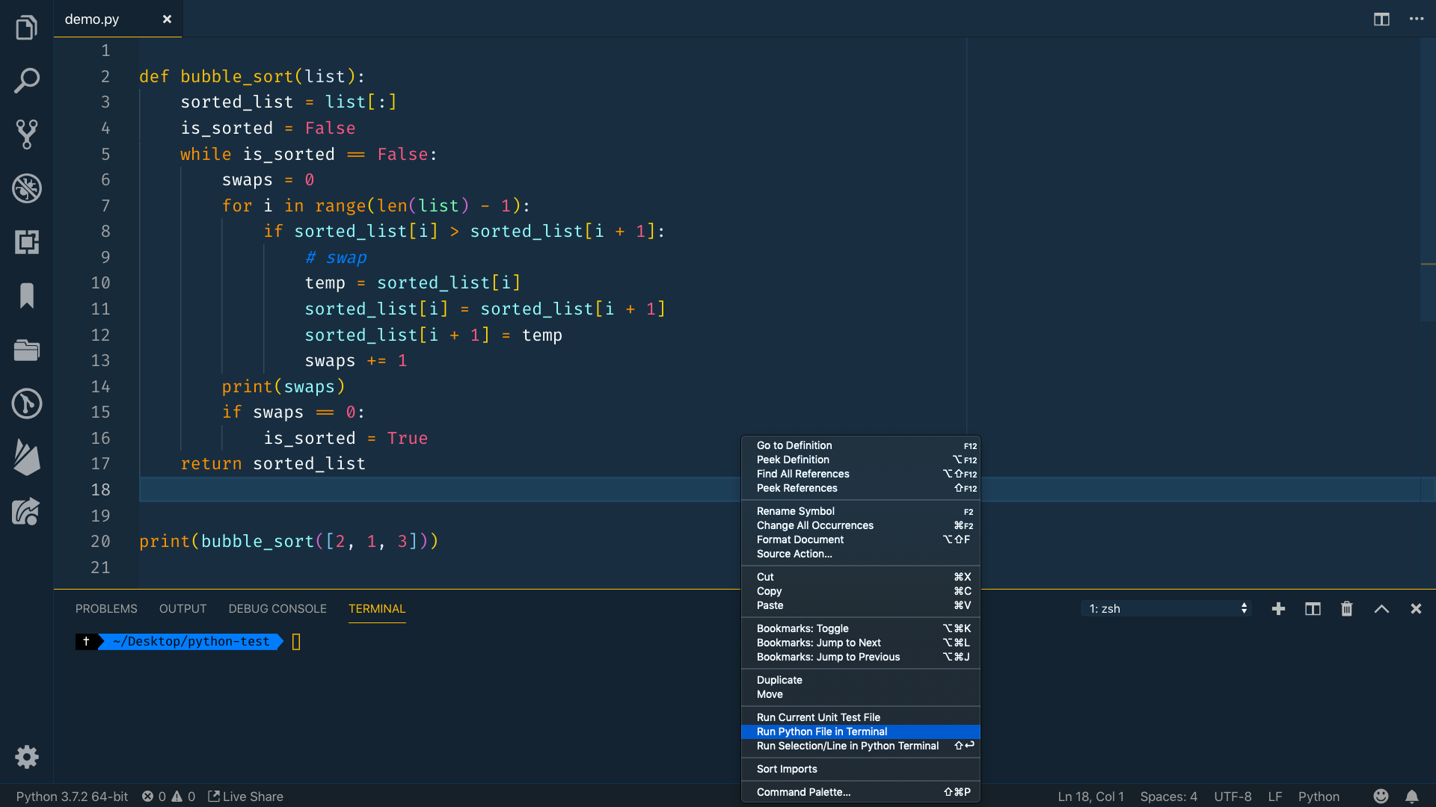Open the History sidebar icon
Screen dimensions: 1436x807
27,403
